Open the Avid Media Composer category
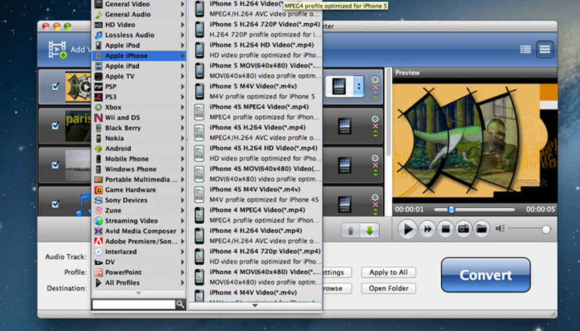 coord(139,231)
